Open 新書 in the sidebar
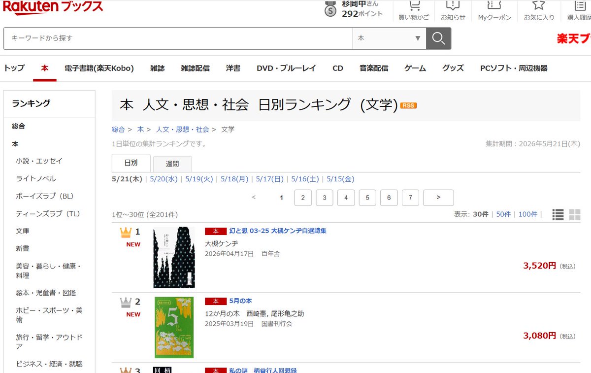 pyautogui.click(x=23, y=249)
